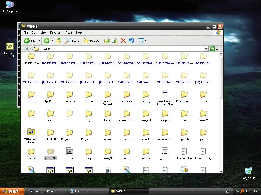Select the Microsoft Outlook desktop icon
This screenshot has height=195, width=261.
click(x=10, y=51)
